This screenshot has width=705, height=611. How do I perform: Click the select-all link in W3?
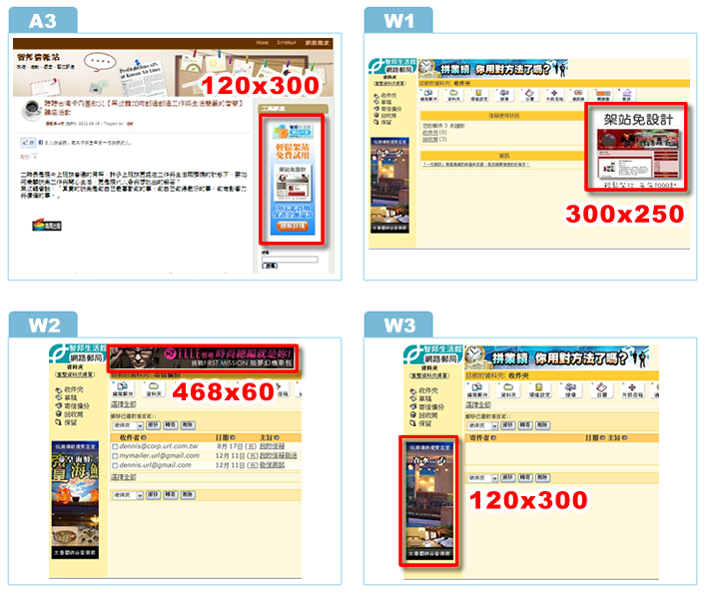(x=478, y=405)
